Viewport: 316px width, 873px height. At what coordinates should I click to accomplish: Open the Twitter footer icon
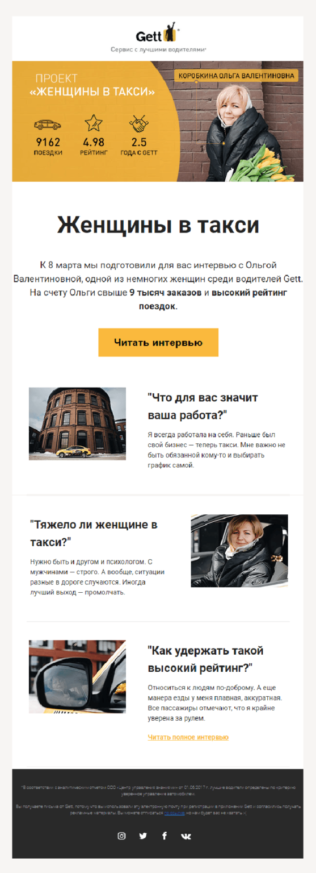point(143,835)
